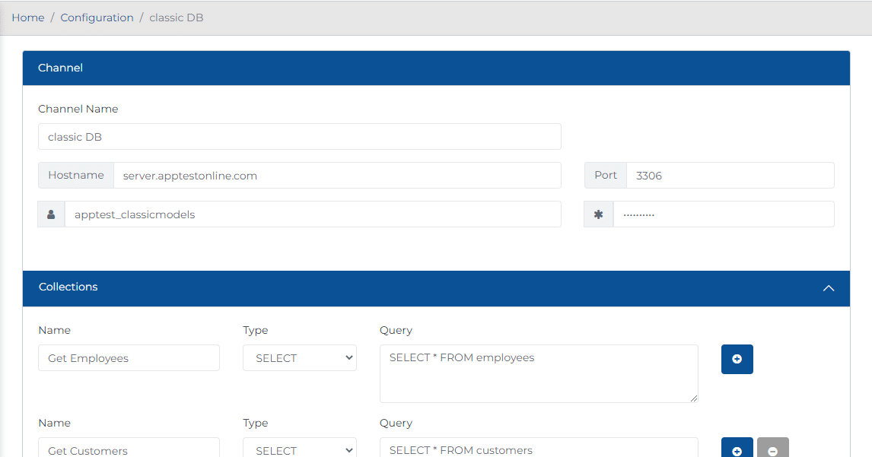This screenshot has width=872, height=457.
Task: Open the SELECT dropdown for Get Customers
Action: click(299, 449)
